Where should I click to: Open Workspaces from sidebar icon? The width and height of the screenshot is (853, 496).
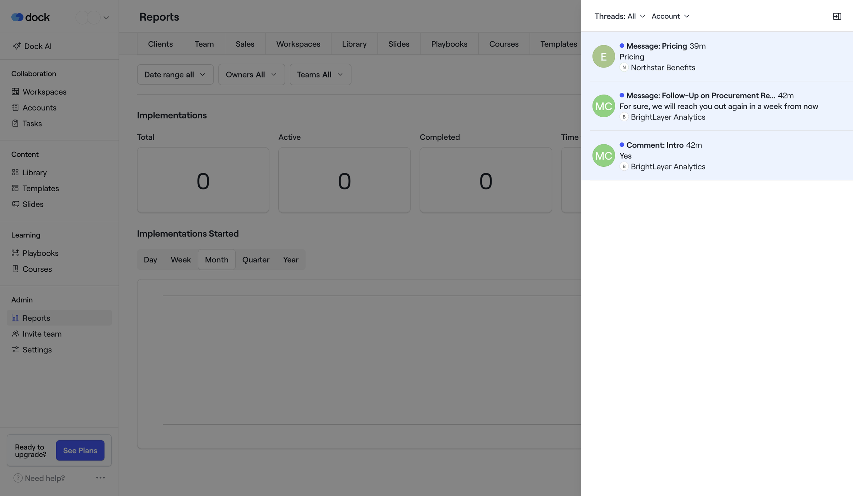point(15,91)
